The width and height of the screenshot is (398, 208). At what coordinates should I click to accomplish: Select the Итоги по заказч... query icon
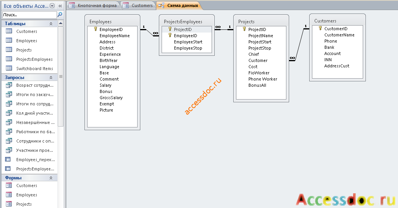click(9, 95)
